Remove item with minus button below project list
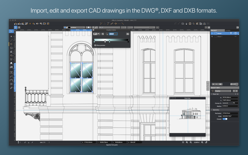Screen dimensions: 248x155 tap(216, 84)
